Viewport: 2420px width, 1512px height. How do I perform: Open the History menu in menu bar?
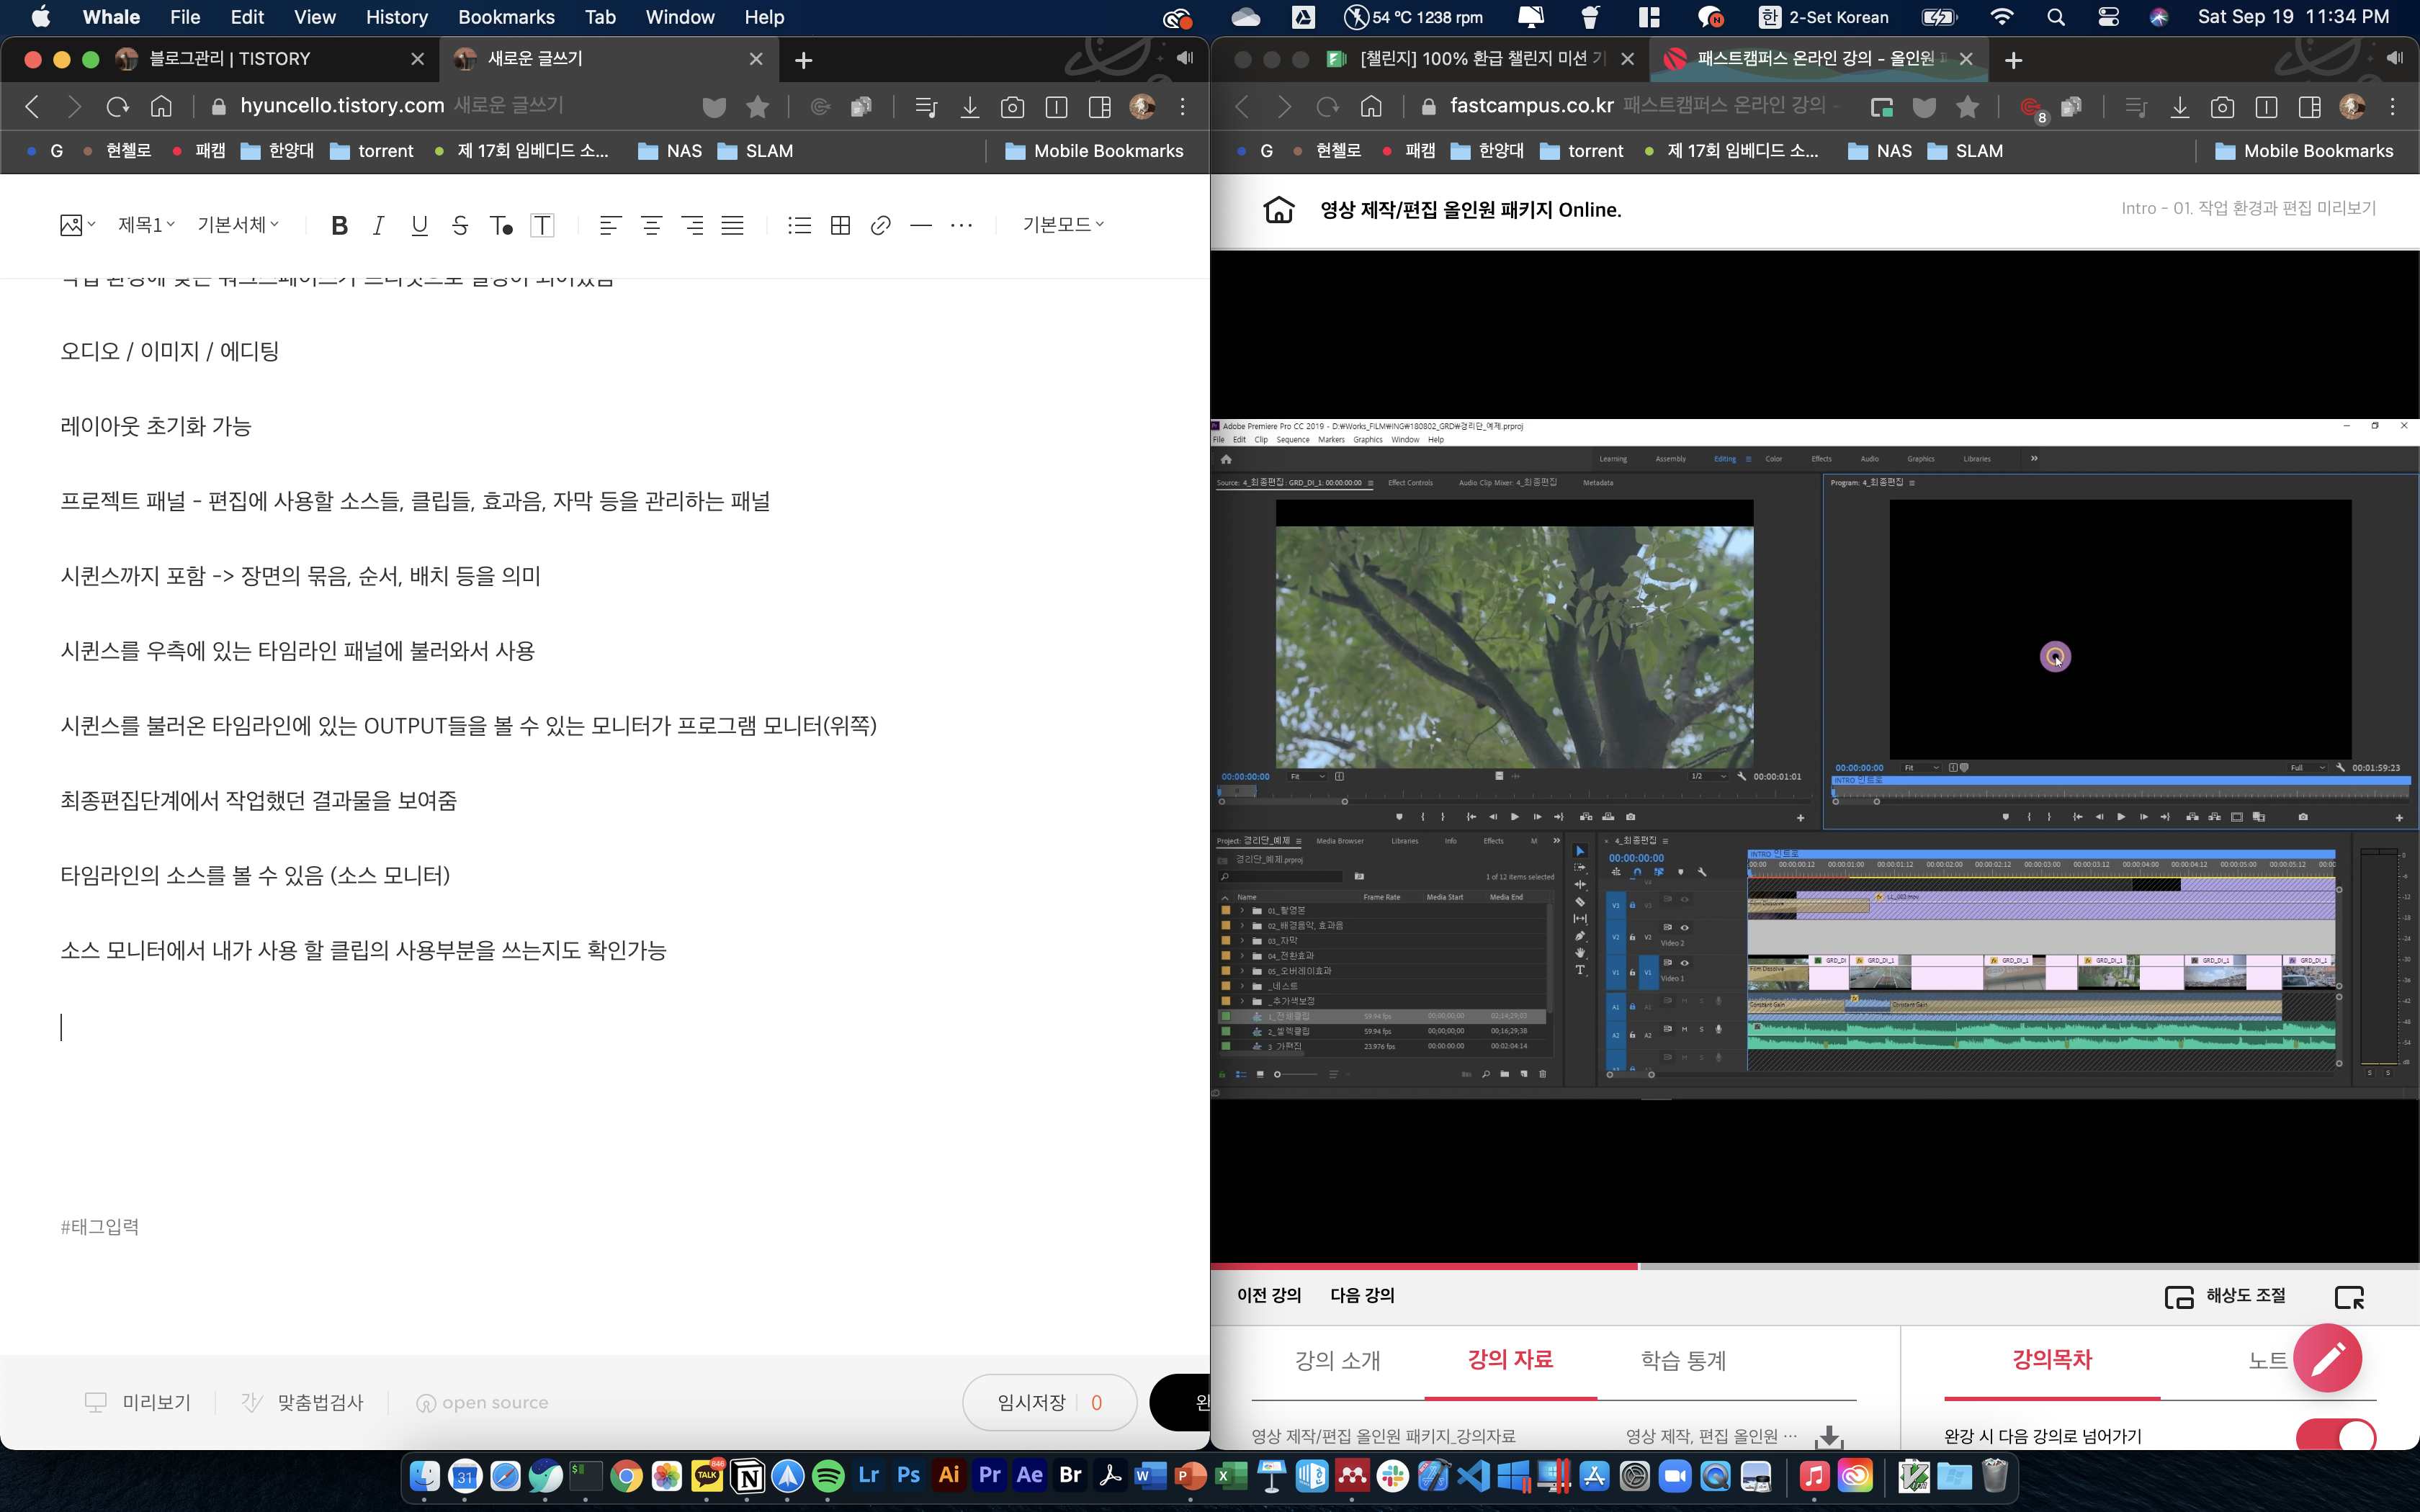[x=396, y=17]
